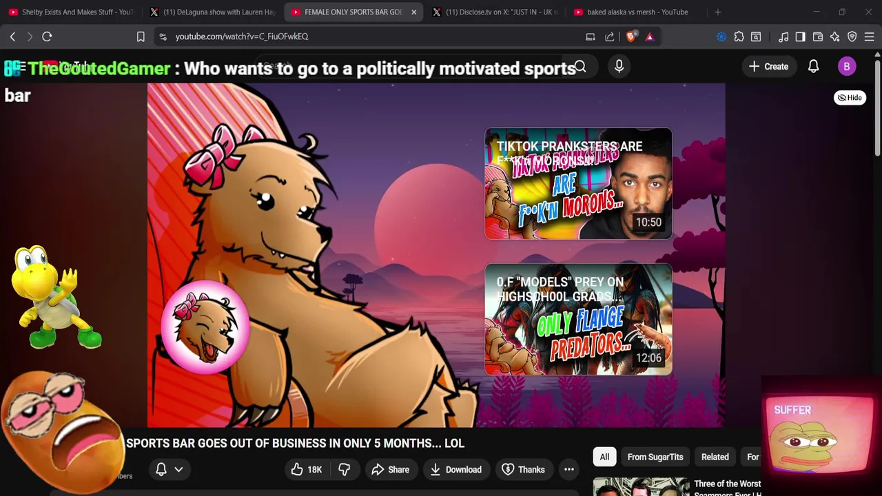Select From SugarTits filter chip
Image resolution: width=882 pixels, height=496 pixels.
(655, 457)
